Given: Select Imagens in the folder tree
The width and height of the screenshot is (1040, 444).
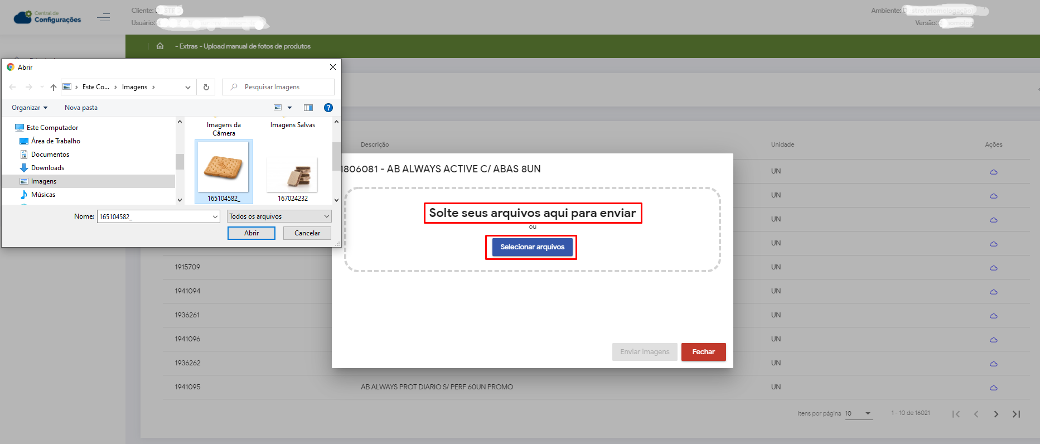Looking at the screenshot, I should pos(43,181).
